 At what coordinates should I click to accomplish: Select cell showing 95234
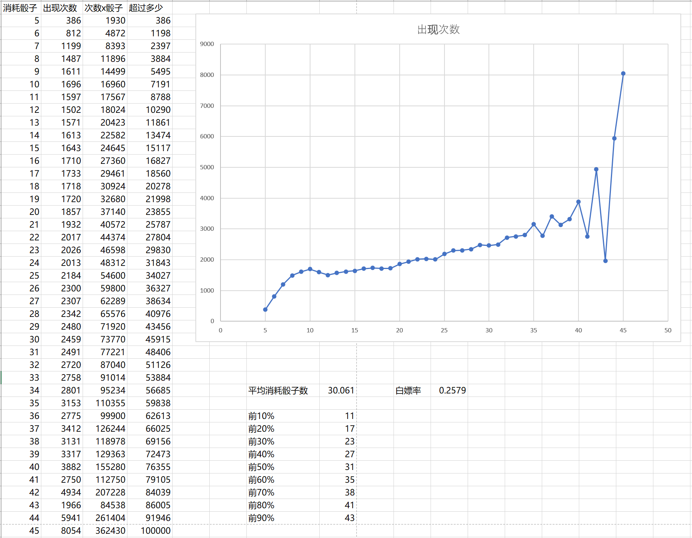point(105,390)
